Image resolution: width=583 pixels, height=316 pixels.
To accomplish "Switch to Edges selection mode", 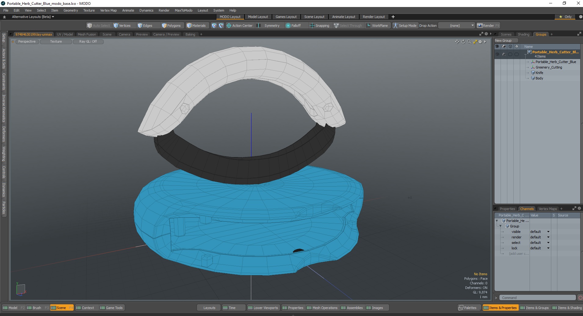I will point(145,26).
